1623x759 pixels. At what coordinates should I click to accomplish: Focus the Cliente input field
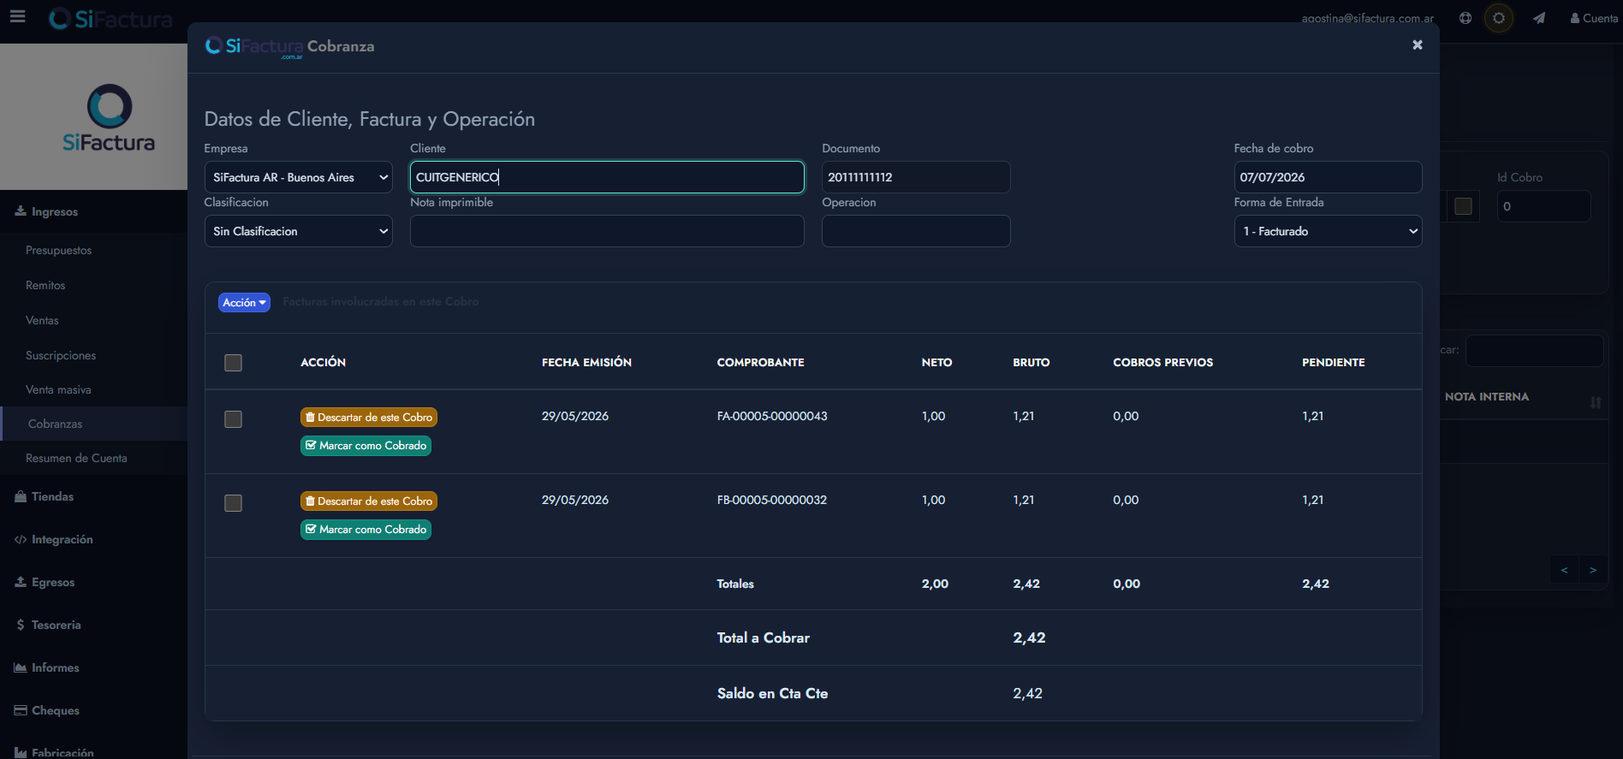click(607, 177)
